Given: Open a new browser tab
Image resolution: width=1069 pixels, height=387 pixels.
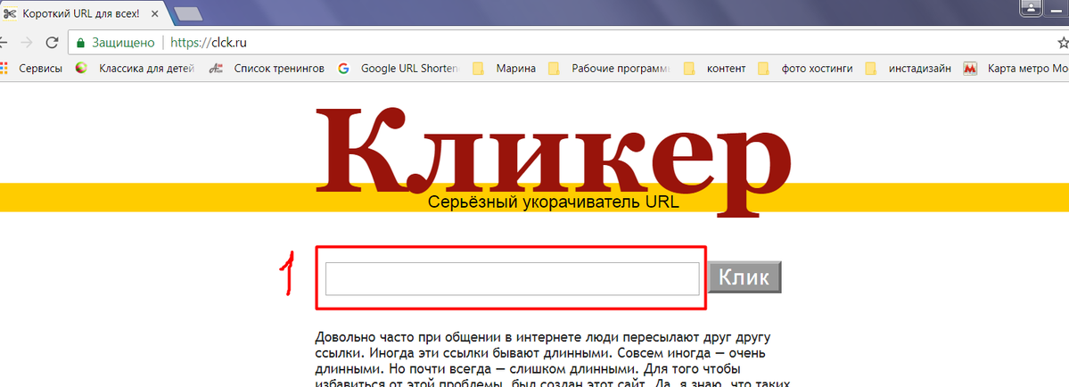Looking at the screenshot, I should point(188,13).
